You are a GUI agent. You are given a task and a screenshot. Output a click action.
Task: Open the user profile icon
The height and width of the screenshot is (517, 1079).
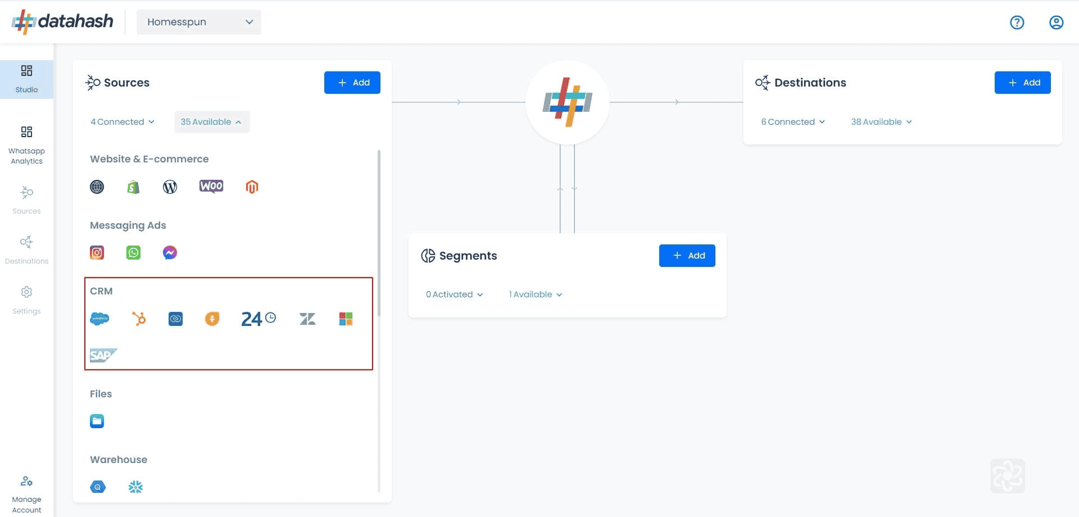point(1057,22)
